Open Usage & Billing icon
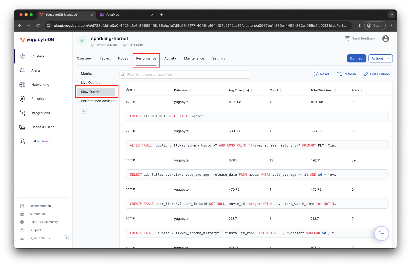The width and height of the screenshot is (411, 267). coord(22,127)
